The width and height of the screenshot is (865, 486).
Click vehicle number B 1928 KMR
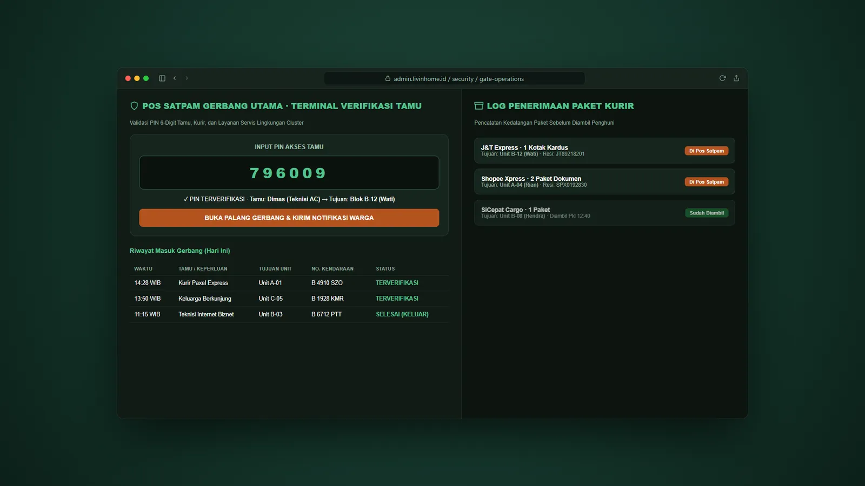tap(328, 299)
